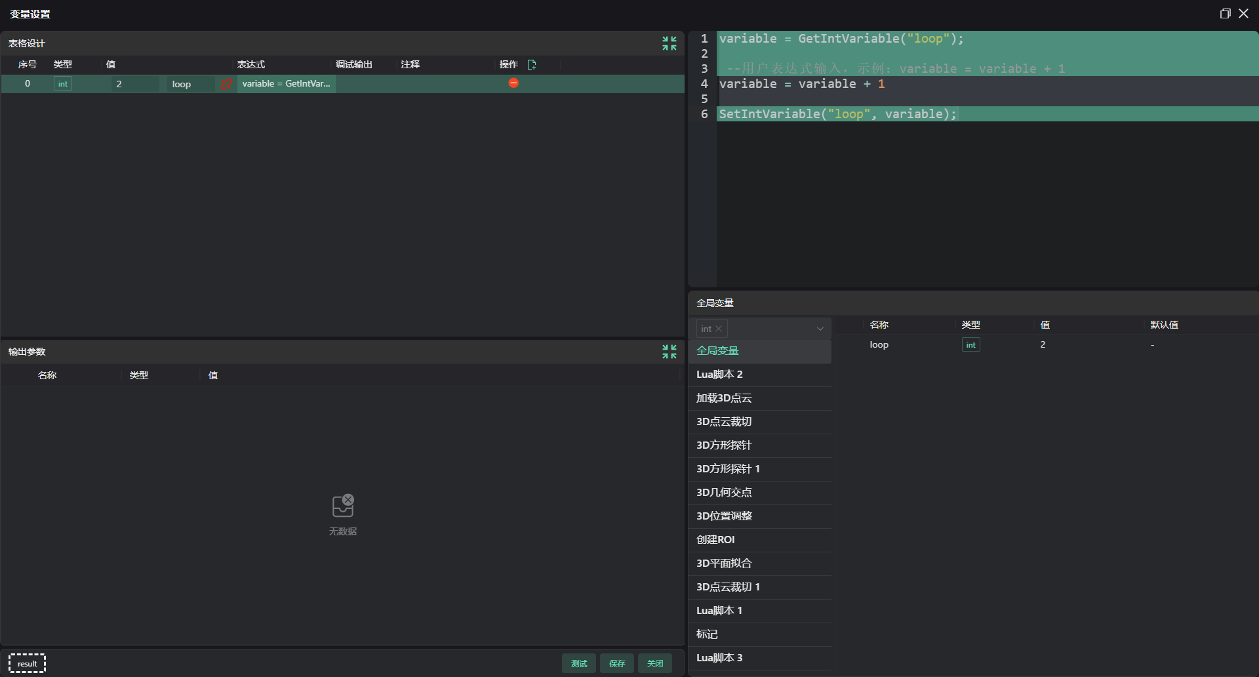Click the 类型 header in 输出参数
The width and height of the screenshot is (1259, 677).
click(139, 375)
